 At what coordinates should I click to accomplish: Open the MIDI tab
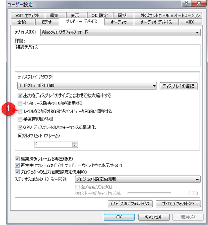(191, 22)
